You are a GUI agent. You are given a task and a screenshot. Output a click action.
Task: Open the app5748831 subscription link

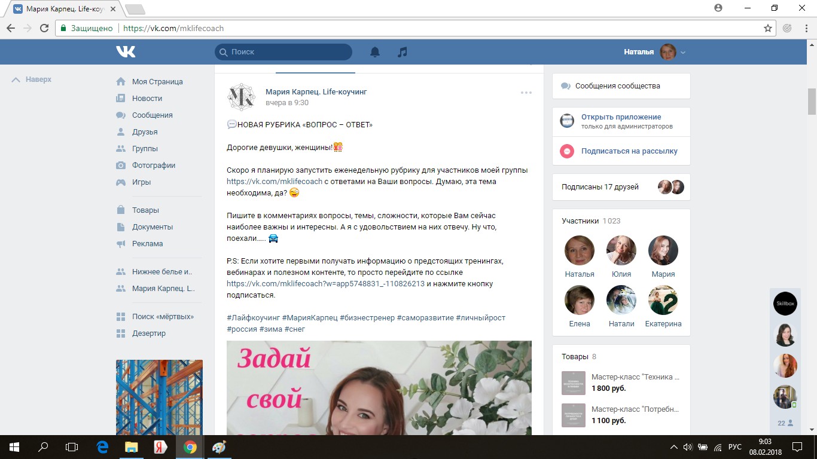point(325,284)
